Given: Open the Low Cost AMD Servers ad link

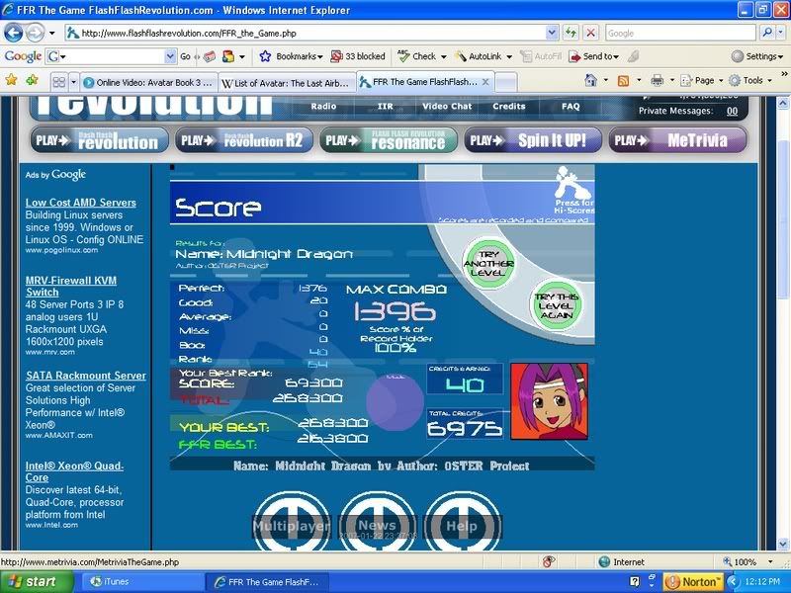Looking at the screenshot, I should coord(80,203).
